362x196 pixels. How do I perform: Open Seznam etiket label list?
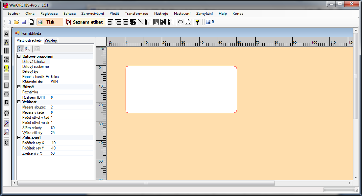pos(84,22)
